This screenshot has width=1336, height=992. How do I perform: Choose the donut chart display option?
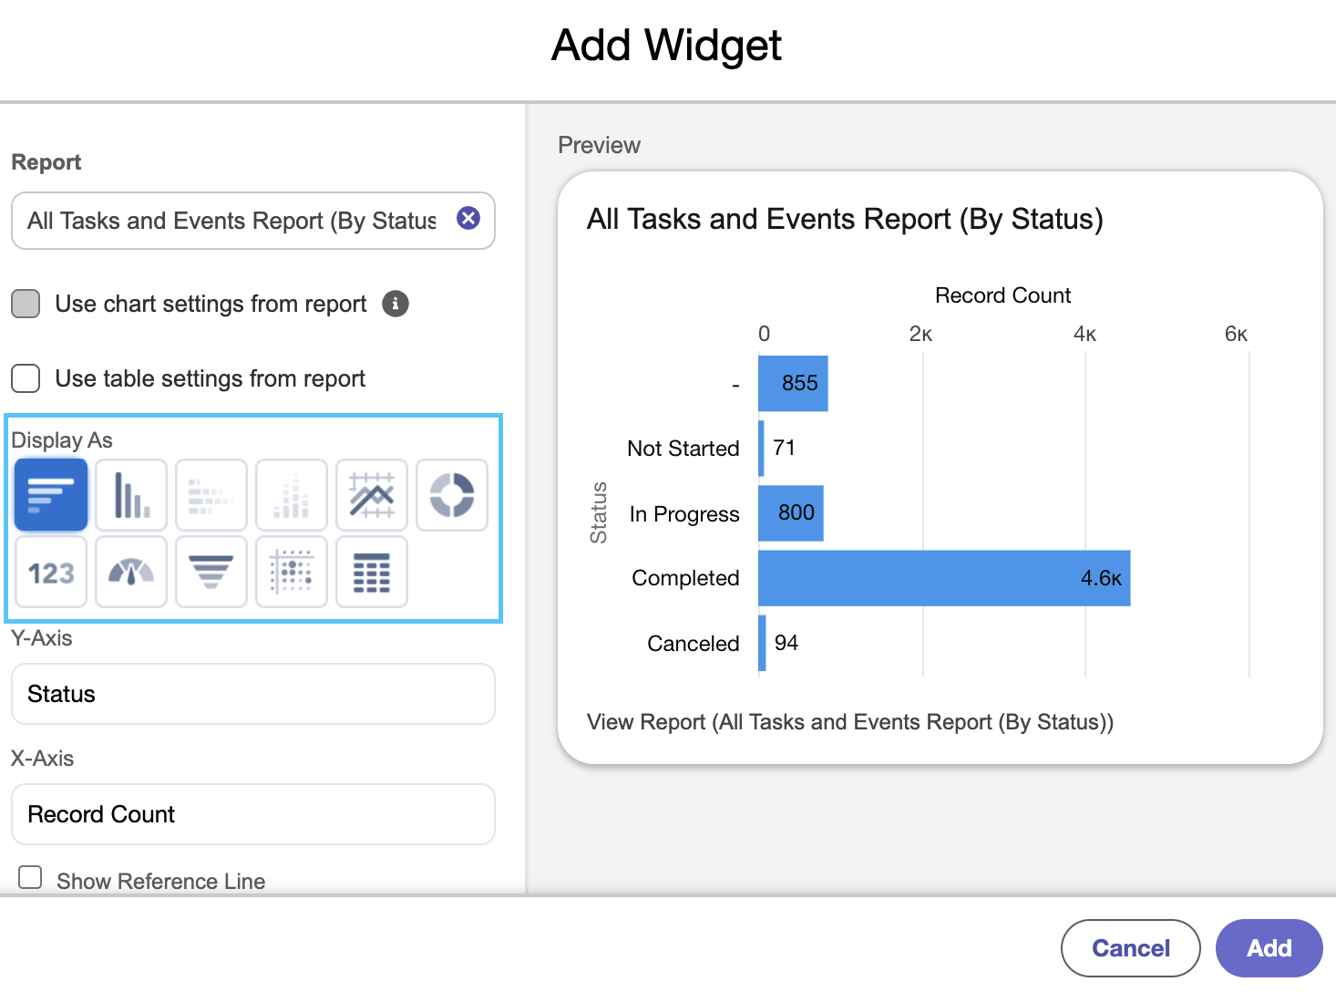point(452,495)
